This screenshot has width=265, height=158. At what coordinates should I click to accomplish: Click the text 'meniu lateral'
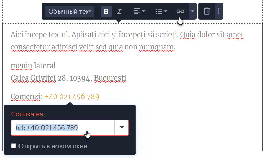click(33, 66)
